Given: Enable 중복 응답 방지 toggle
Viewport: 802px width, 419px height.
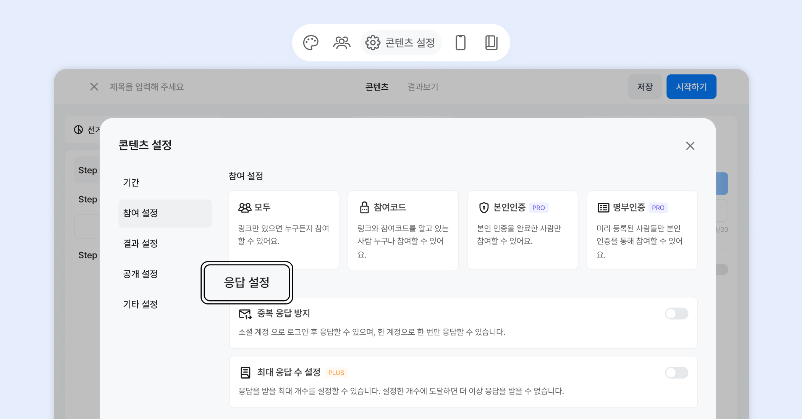Looking at the screenshot, I should [676, 314].
